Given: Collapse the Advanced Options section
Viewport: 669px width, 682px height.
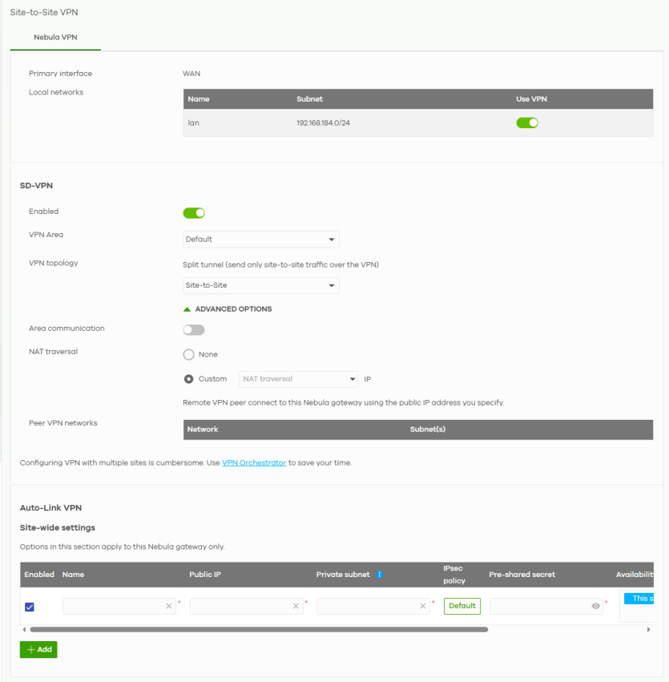Looking at the screenshot, I should coord(228,309).
